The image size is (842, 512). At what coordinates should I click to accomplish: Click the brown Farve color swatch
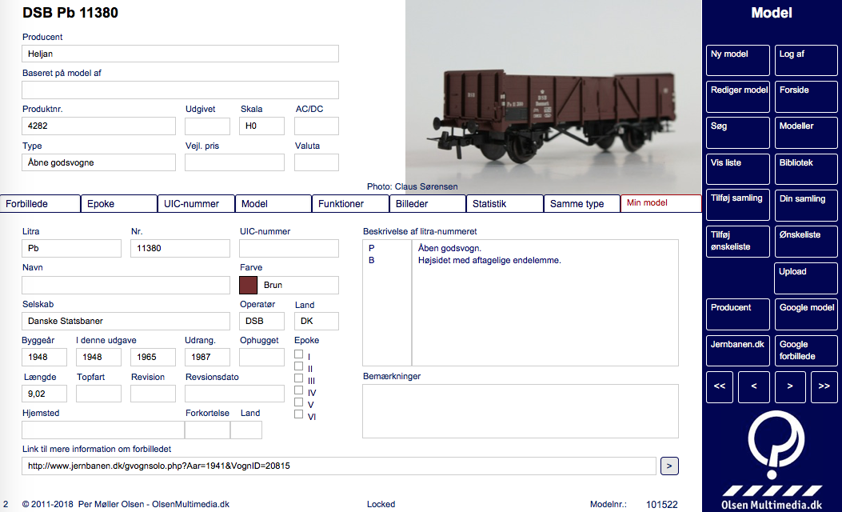coord(248,286)
